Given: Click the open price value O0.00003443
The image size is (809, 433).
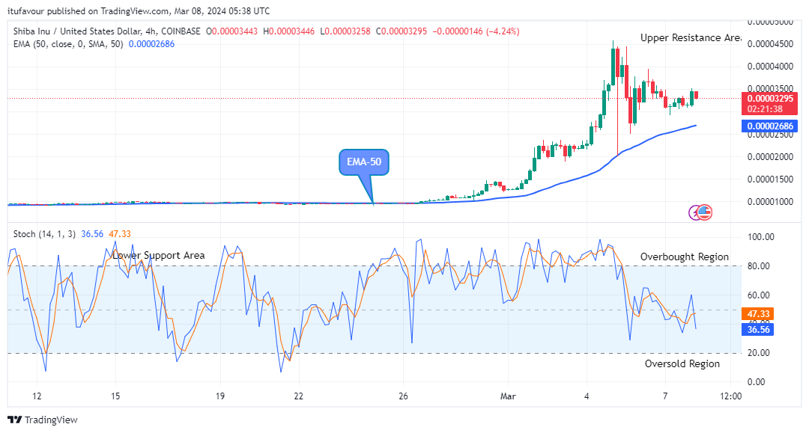Looking at the screenshot, I should [231, 31].
